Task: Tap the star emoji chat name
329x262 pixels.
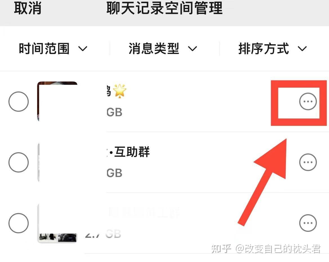Action: point(117,91)
